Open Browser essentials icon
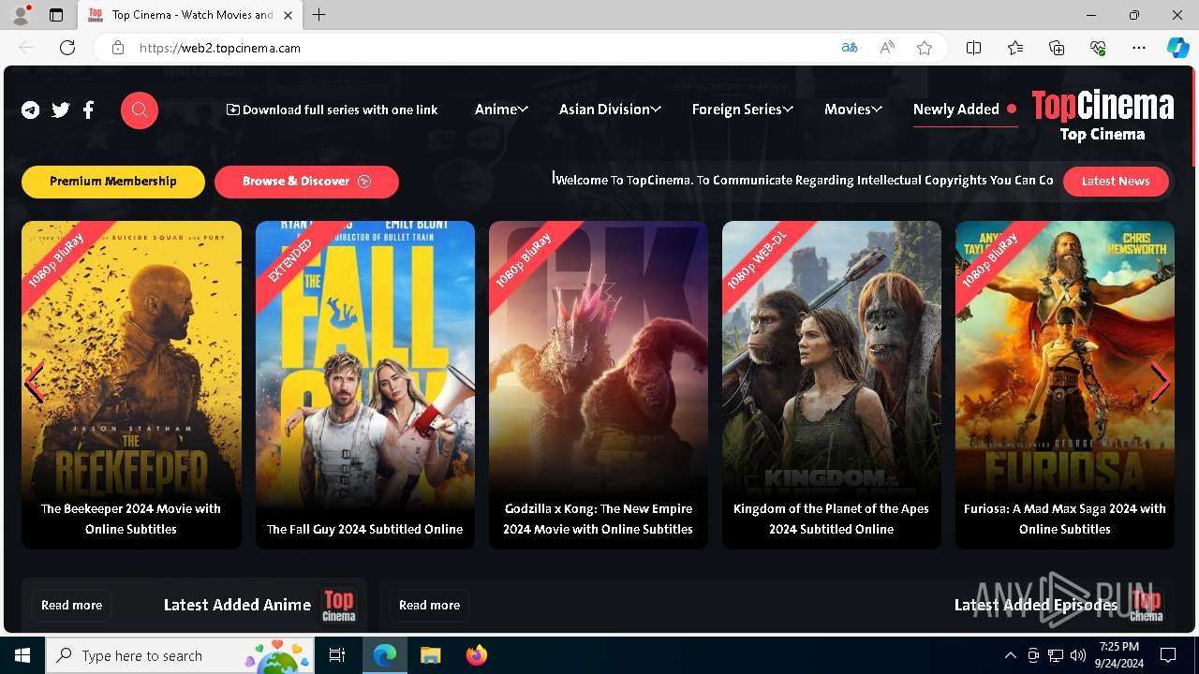 1098,48
